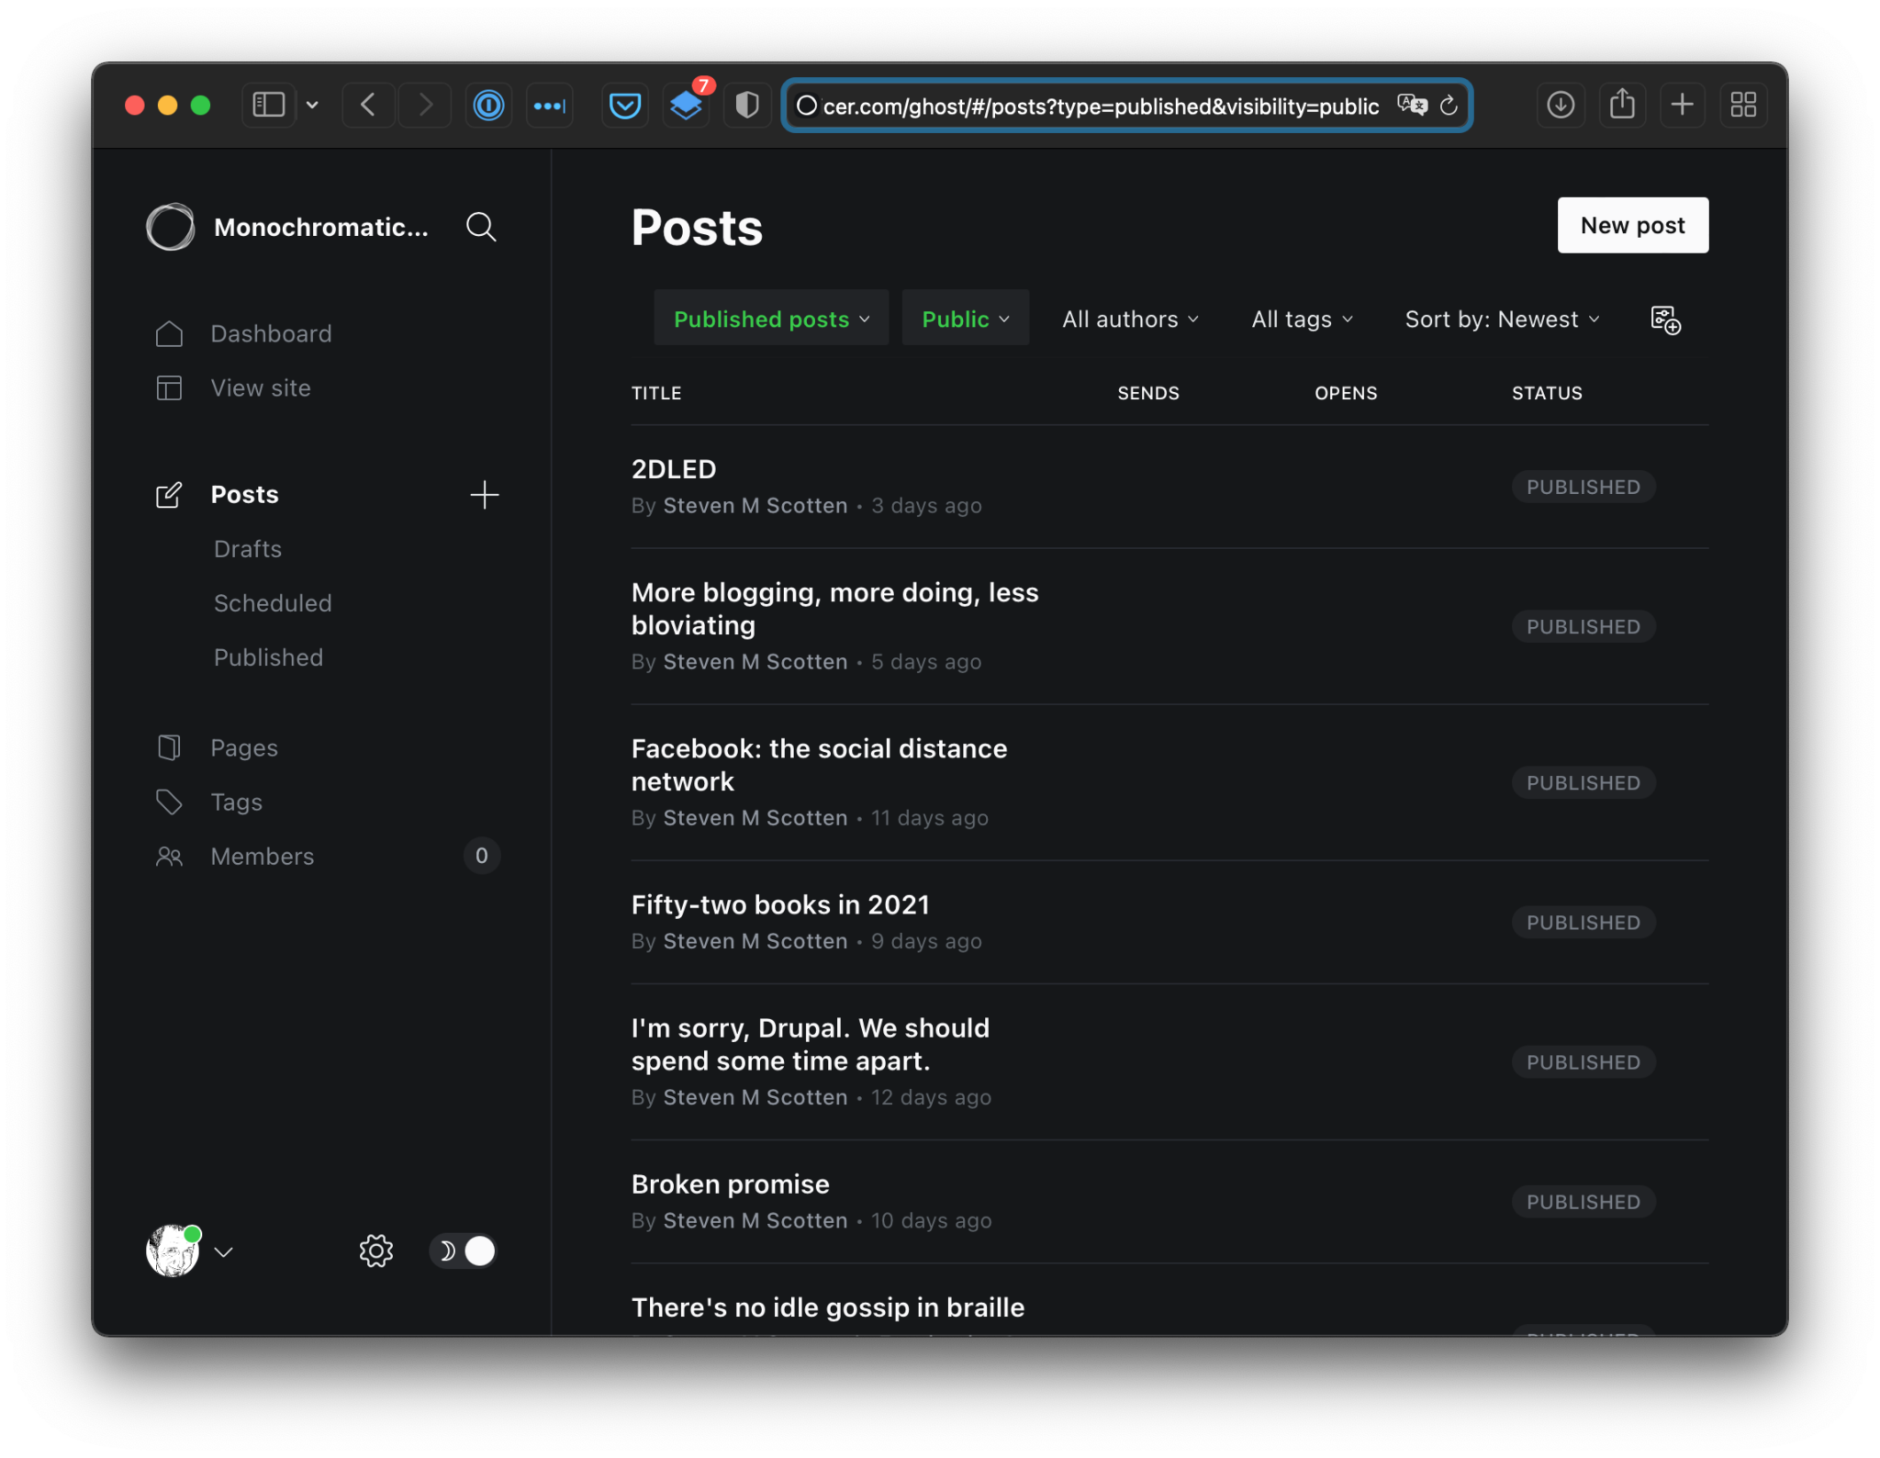
Task: Open 'Facebook: the social distance network' post
Action: (x=819, y=765)
